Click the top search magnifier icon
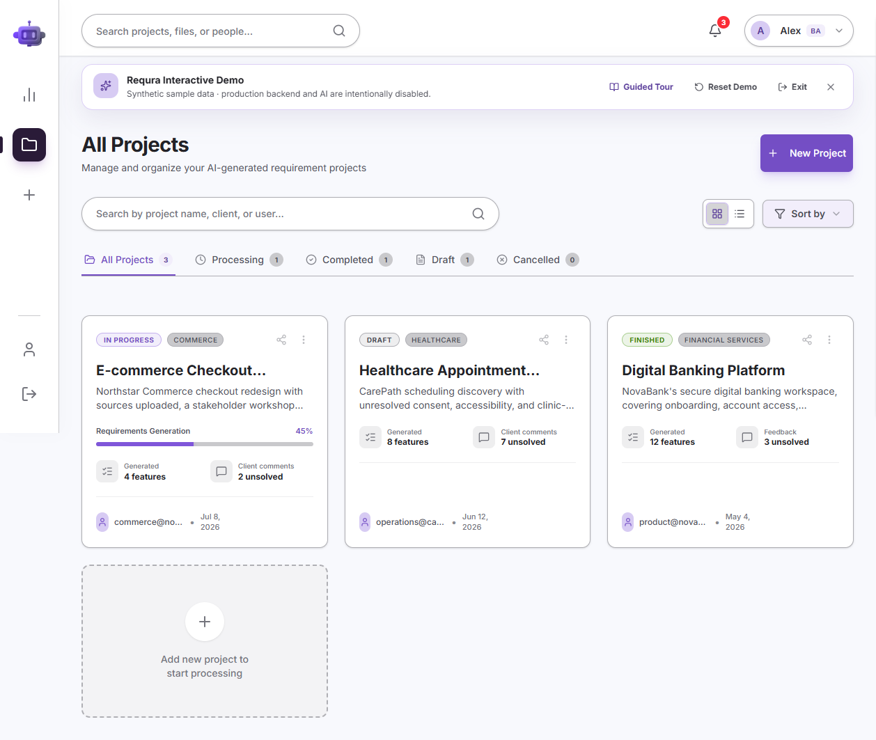 (x=339, y=31)
